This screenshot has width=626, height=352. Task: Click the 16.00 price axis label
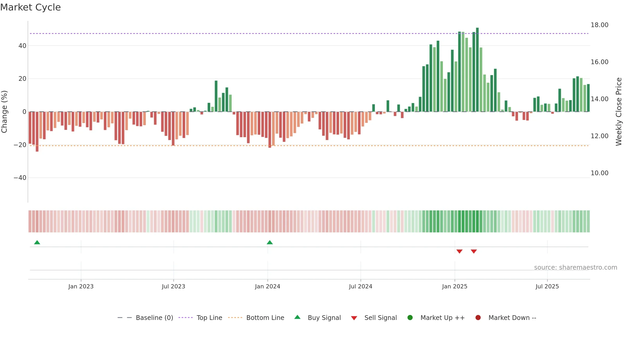599,62
